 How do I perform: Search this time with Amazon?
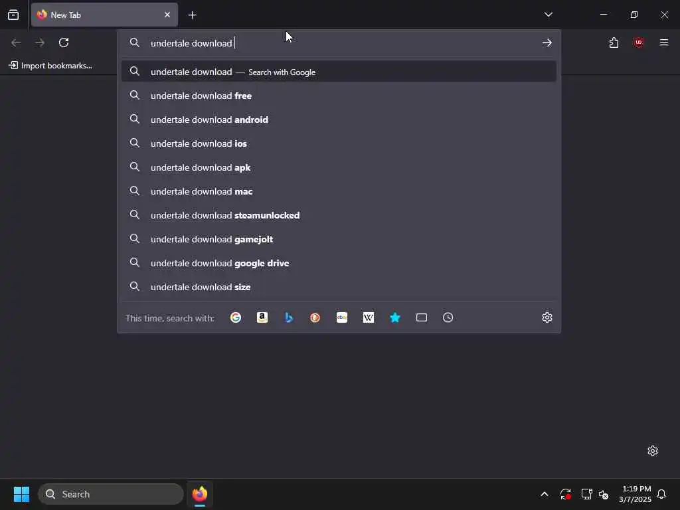pos(262,317)
